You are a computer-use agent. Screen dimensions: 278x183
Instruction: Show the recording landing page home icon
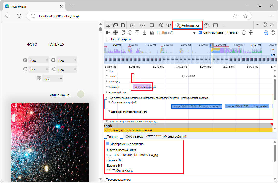click(152, 32)
